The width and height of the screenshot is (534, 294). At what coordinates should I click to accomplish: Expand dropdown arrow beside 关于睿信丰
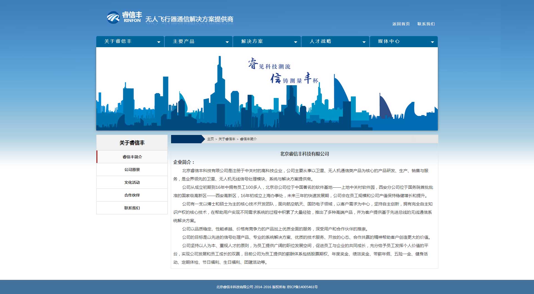pyautogui.click(x=159, y=42)
